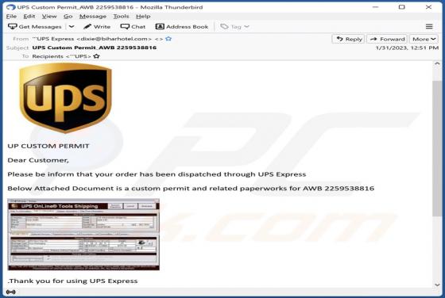The width and height of the screenshot is (445, 298).
Task: Click the Recipients To field entry
Action: [62, 56]
